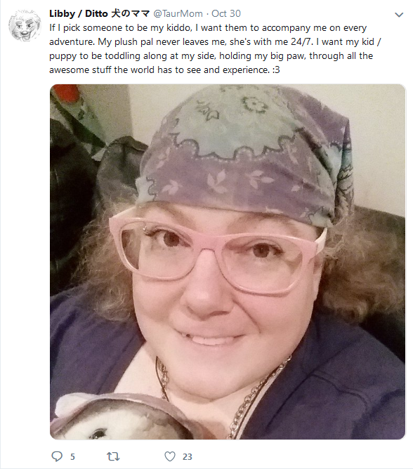Click the reply count 5
Image resolution: width=413 pixels, height=469 pixels.
(72, 457)
